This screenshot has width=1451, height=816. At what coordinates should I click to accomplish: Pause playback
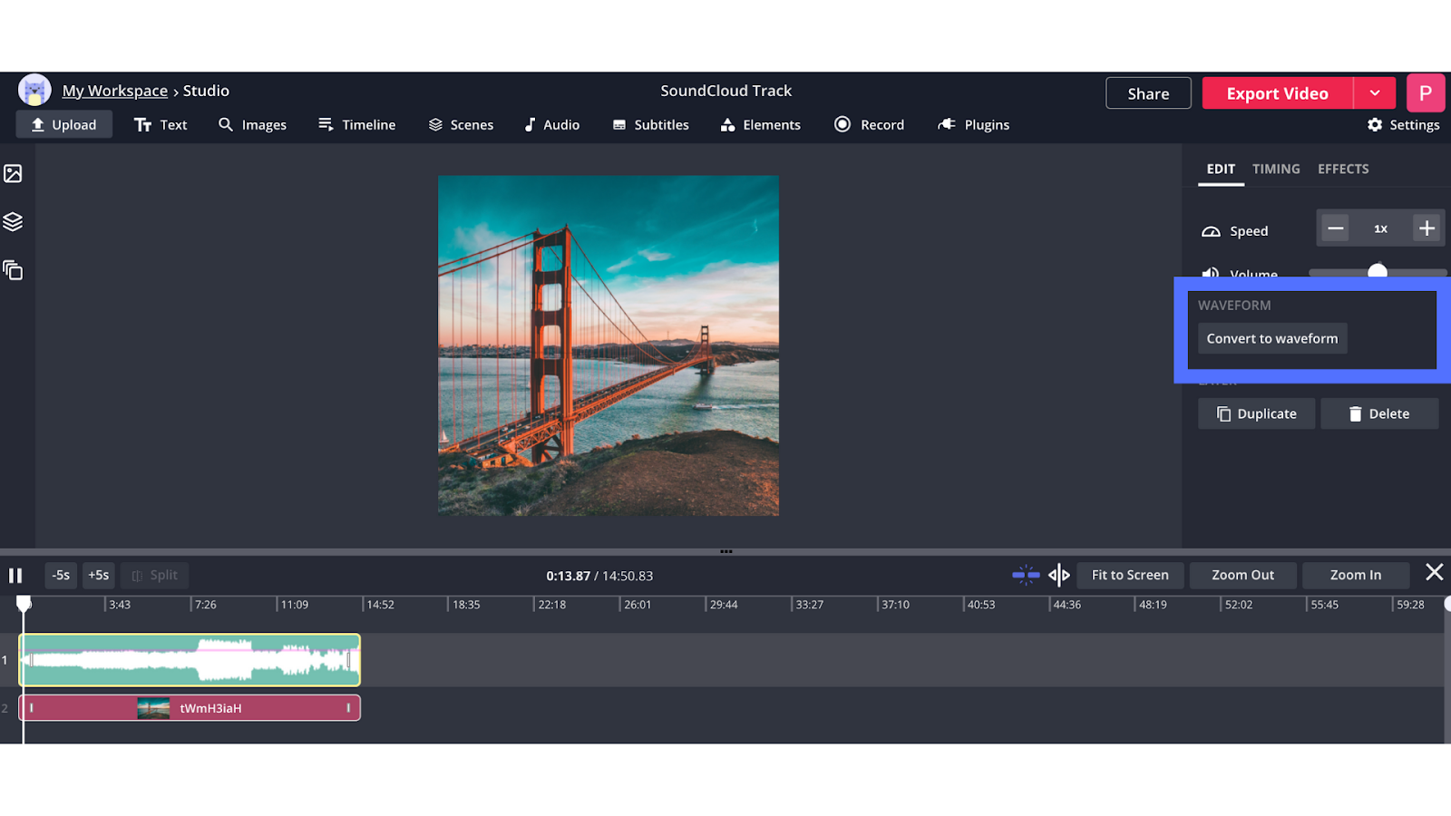15,576
